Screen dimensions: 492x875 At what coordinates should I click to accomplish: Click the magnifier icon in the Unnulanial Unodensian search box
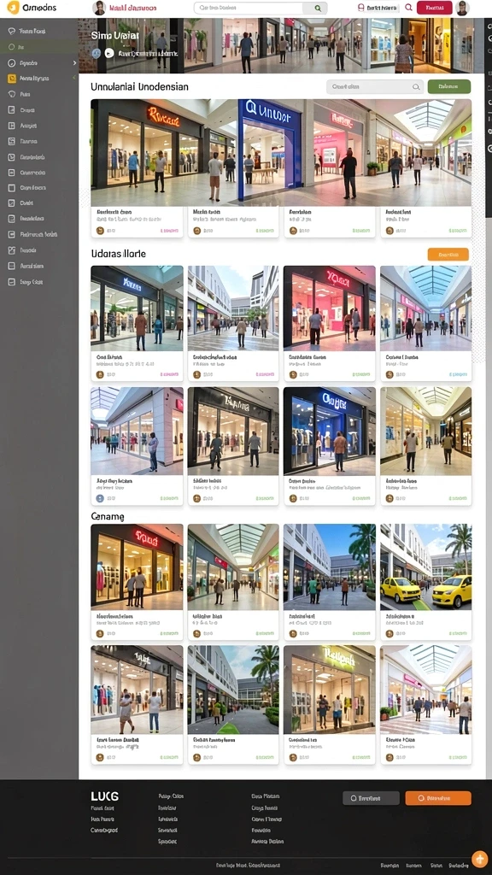(x=416, y=87)
